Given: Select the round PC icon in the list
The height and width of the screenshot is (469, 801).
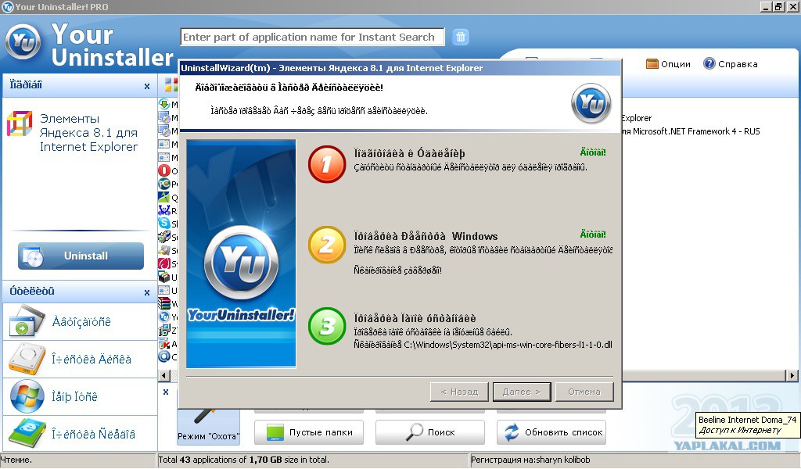Looking at the screenshot, I should (164, 184).
